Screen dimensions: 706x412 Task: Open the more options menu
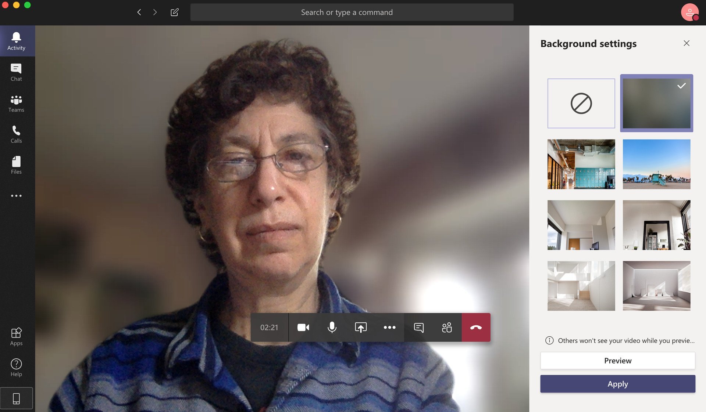[x=389, y=327]
